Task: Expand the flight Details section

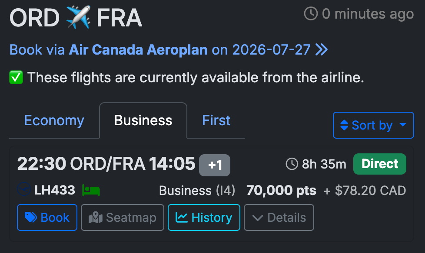Action: pyautogui.click(x=279, y=217)
